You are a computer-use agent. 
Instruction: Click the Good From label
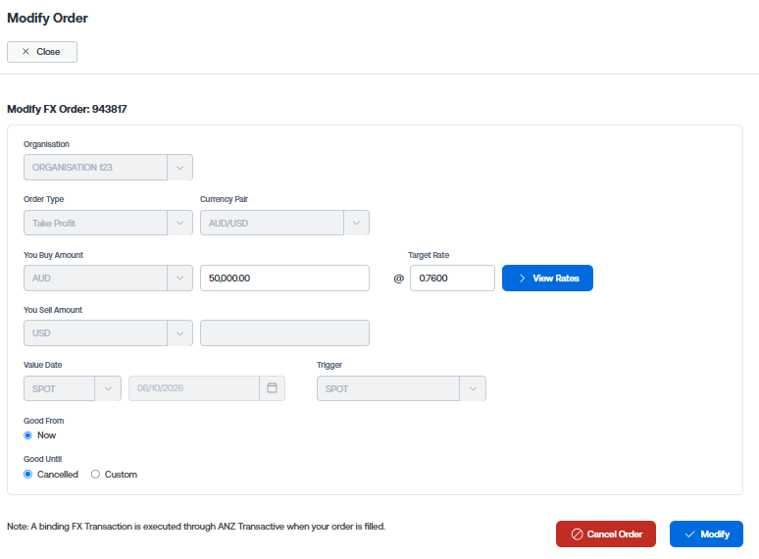(x=43, y=421)
